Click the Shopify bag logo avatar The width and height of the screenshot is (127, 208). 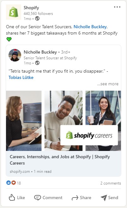pos(14,12)
